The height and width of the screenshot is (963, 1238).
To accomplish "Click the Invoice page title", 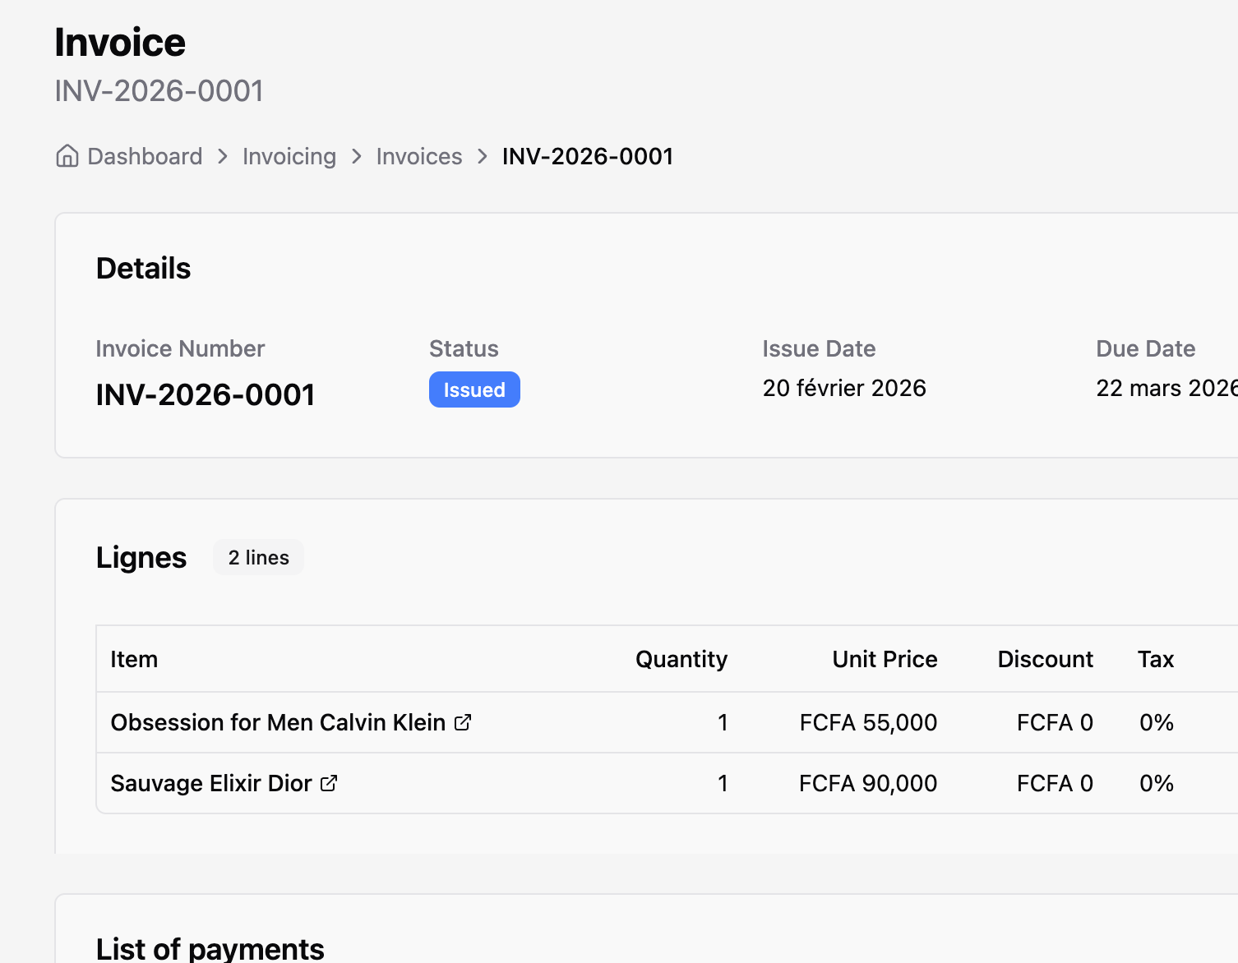I will [x=120, y=42].
